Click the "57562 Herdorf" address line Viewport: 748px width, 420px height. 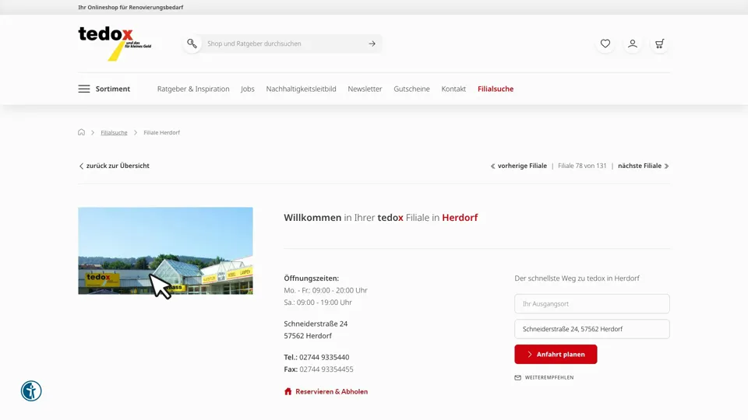308,336
